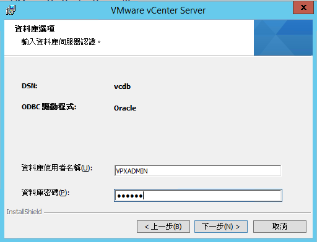
Task: Click the Oracle ODBC driver value
Action: [125, 108]
